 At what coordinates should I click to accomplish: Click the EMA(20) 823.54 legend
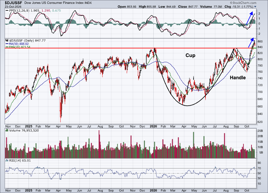[x=19, y=47]
